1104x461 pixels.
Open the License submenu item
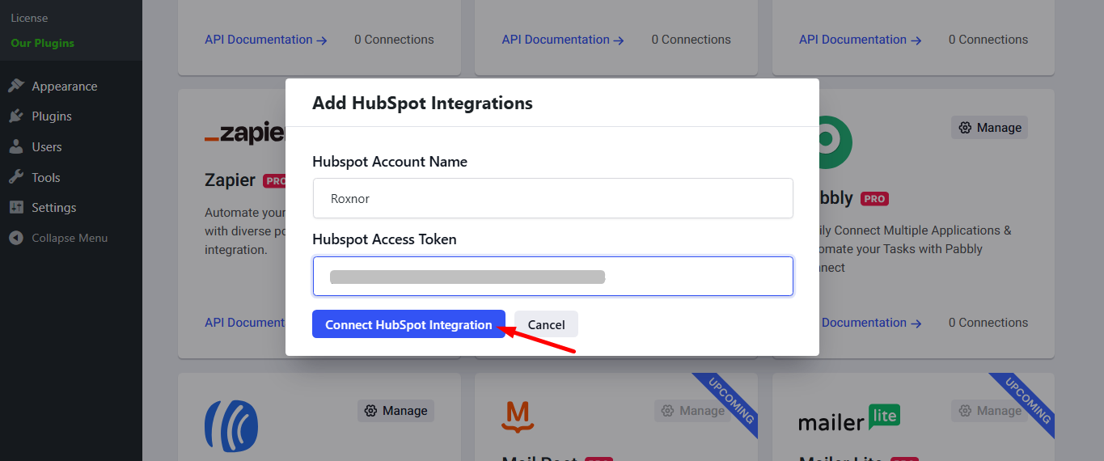29,18
